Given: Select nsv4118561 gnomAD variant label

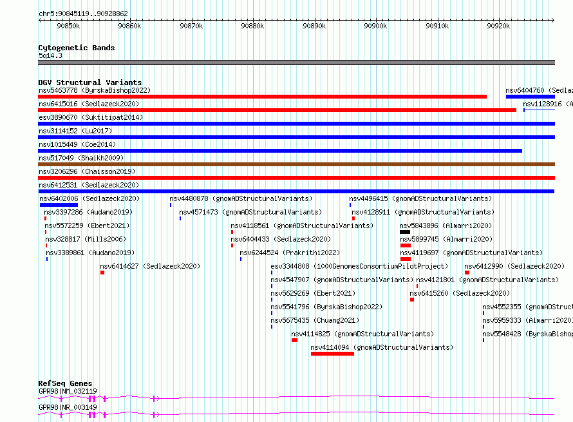Looking at the screenshot, I should (302, 225).
